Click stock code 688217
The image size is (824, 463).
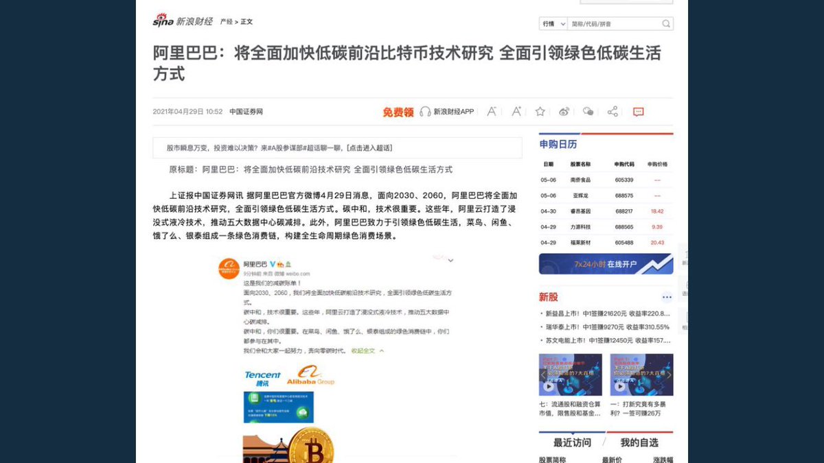[x=624, y=211]
